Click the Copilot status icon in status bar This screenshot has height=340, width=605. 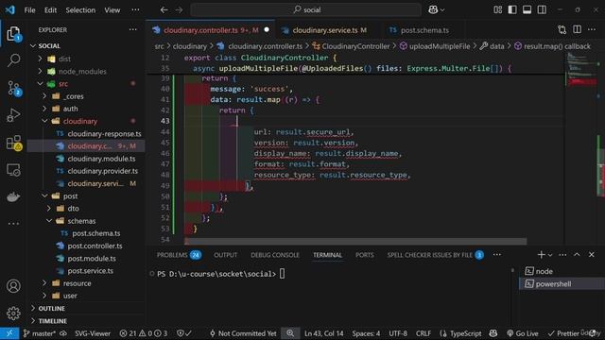493,333
